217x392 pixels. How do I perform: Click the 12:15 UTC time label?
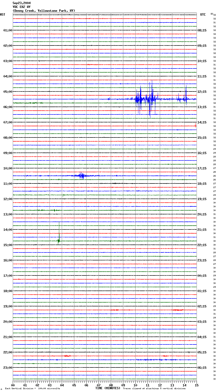tap(202, 92)
